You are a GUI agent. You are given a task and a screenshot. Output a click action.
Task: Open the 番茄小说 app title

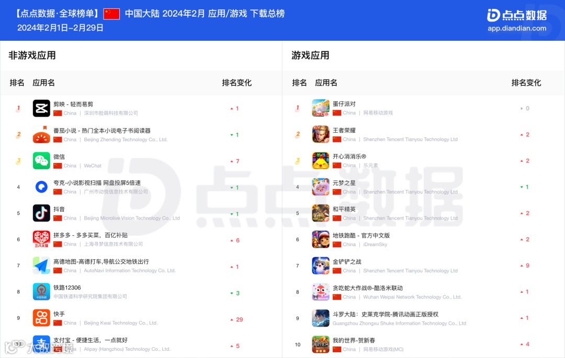(102, 130)
